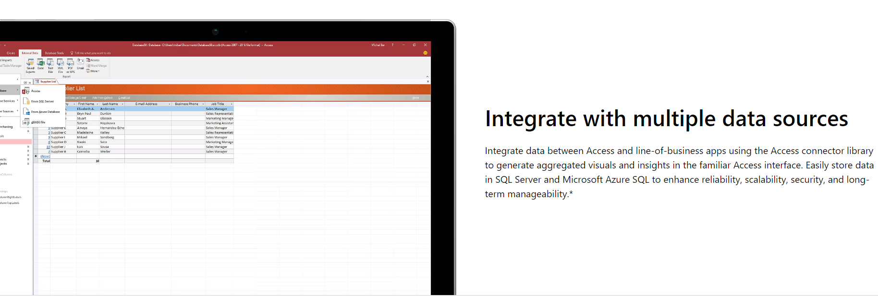Click the Sandberg last name cell
878x296 pixels.
pos(111,137)
